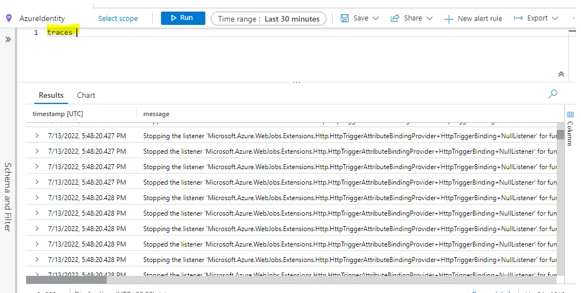
Task: Run the traces query
Action: tap(183, 18)
